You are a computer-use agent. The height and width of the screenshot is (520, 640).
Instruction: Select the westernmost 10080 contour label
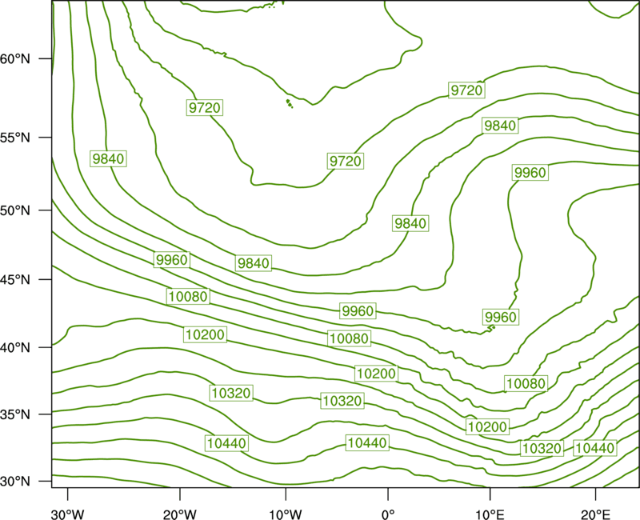188,296
